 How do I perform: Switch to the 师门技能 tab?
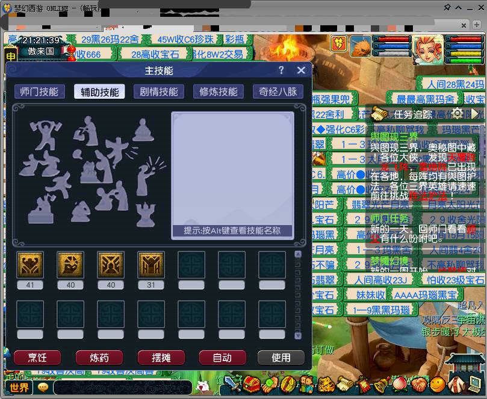point(39,91)
